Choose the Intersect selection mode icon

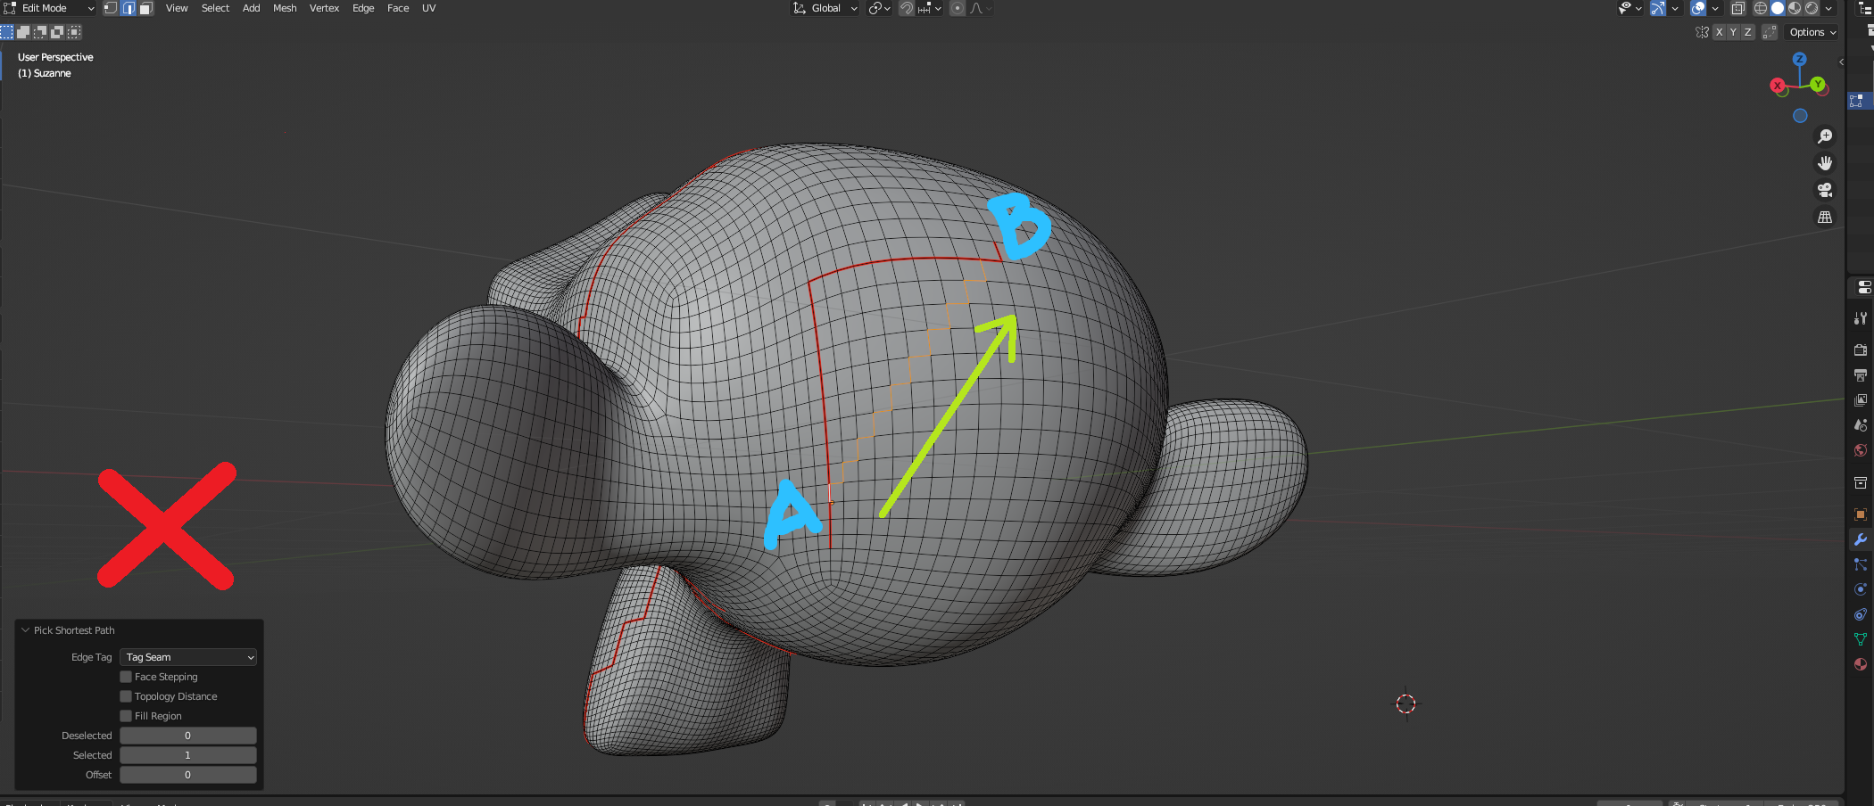click(74, 32)
